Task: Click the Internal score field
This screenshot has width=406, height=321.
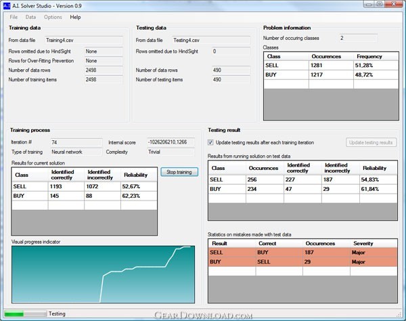Action: [171, 142]
